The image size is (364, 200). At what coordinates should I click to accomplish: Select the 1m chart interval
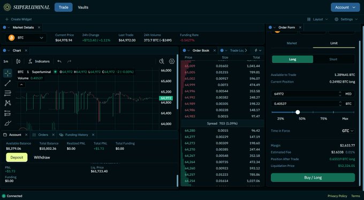point(6,61)
